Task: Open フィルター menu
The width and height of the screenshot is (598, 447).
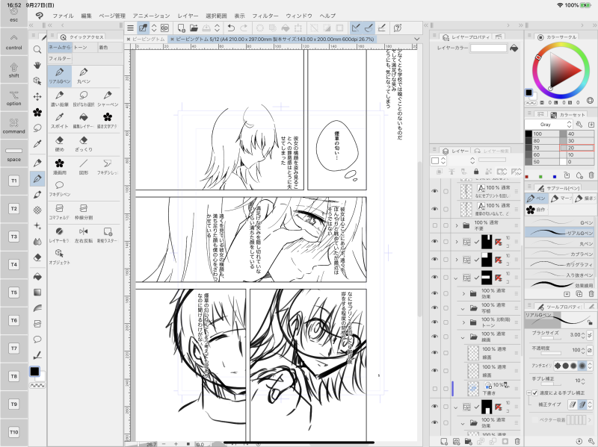Action: (x=265, y=16)
